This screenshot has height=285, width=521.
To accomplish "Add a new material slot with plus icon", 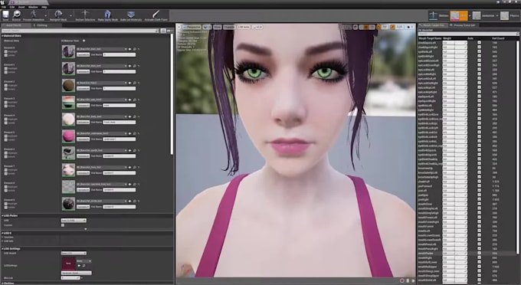I will click(x=84, y=41).
